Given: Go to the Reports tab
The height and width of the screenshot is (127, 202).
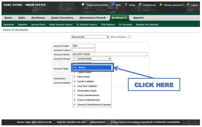Looking at the screenshot, I should click(x=138, y=18).
